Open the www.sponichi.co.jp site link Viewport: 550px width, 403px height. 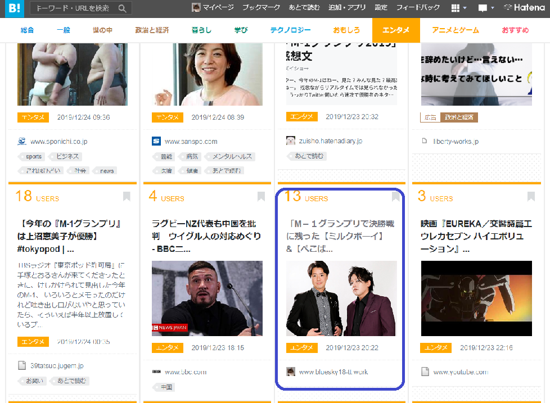click(58, 142)
